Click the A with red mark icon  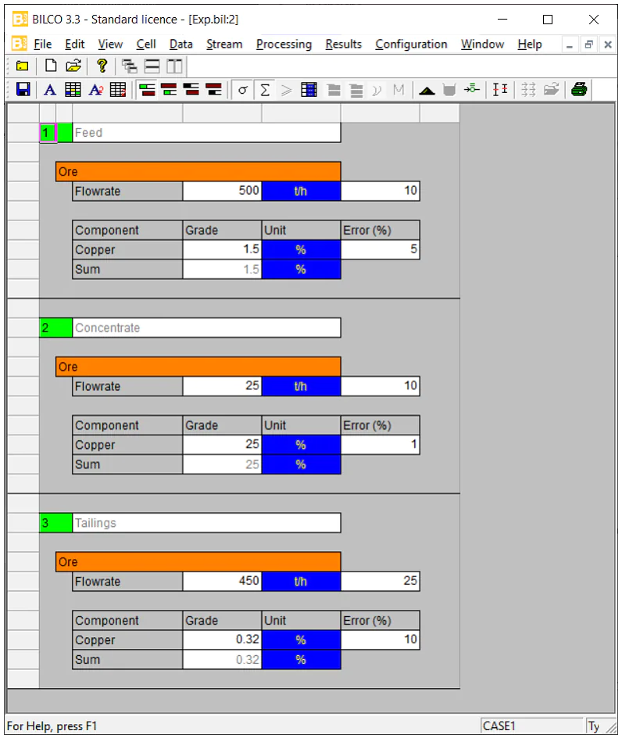pos(95,89)
